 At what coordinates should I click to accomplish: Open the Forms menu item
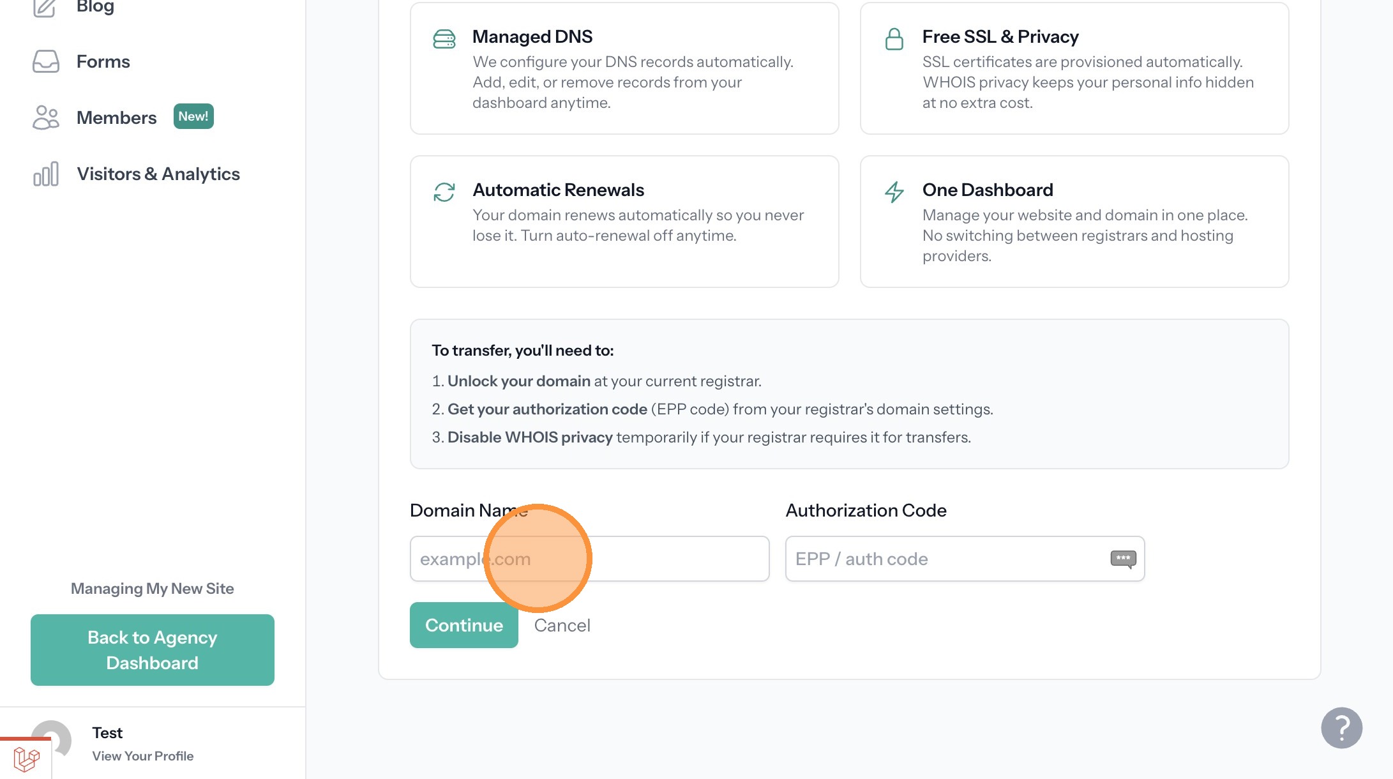point(103,61)
